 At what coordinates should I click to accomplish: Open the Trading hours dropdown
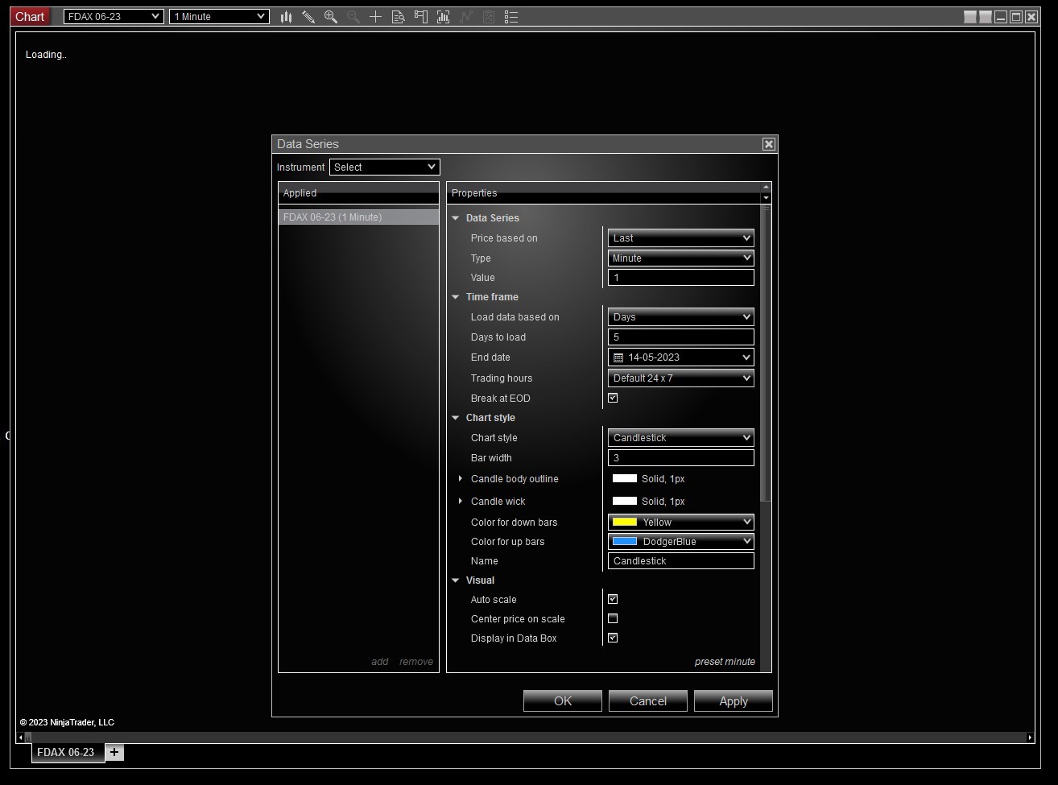point(680,378)
